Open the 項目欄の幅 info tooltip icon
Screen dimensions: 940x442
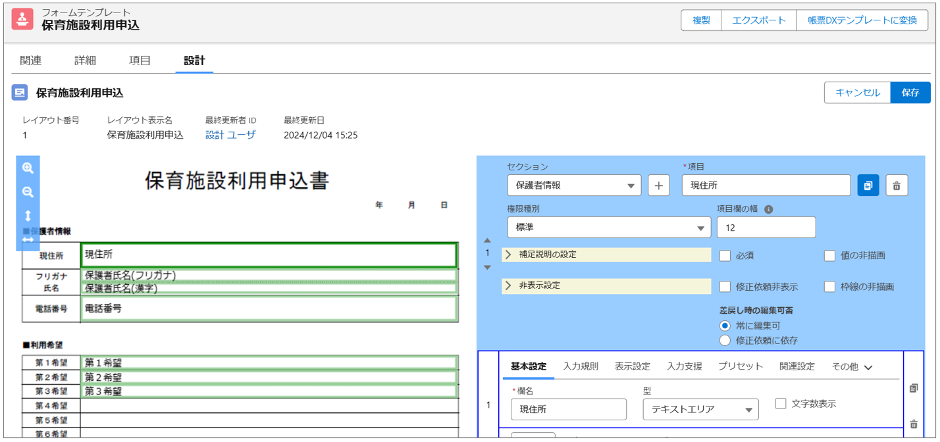tap(768, 210)
